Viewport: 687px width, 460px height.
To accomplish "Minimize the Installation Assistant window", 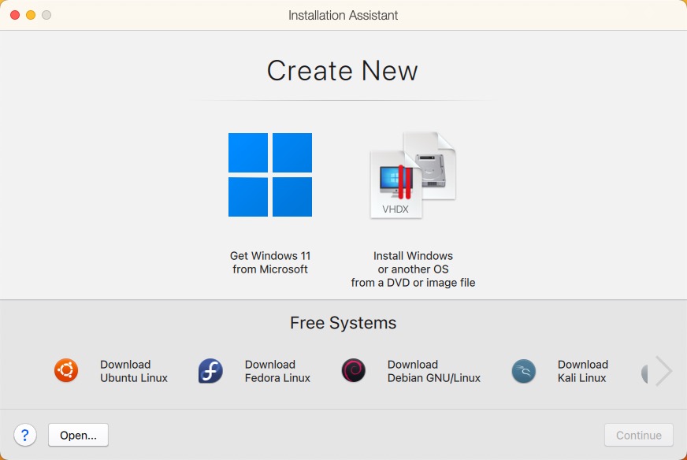I will coord(32,14).
